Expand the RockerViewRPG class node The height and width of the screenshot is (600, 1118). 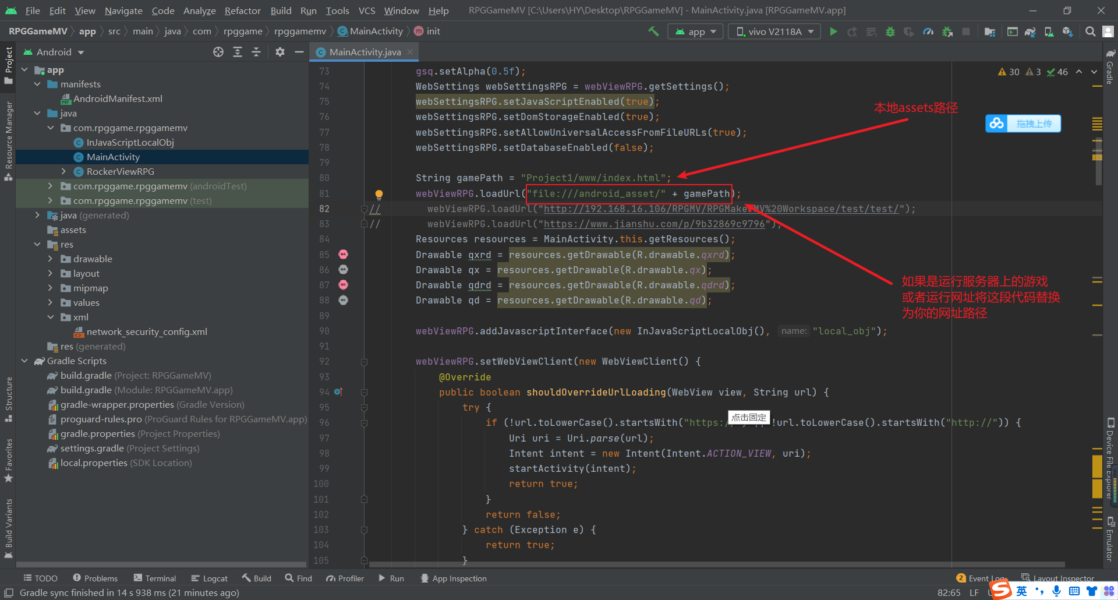(x=63, y=172)
